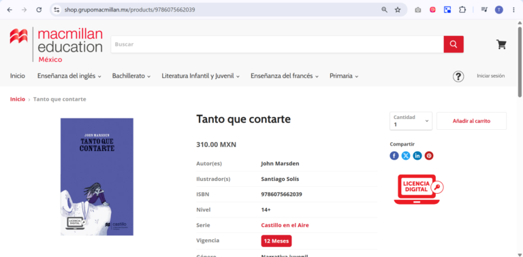Share the product on Facebook
This screenshot has width=523, height=257.
tap(394, 156)
